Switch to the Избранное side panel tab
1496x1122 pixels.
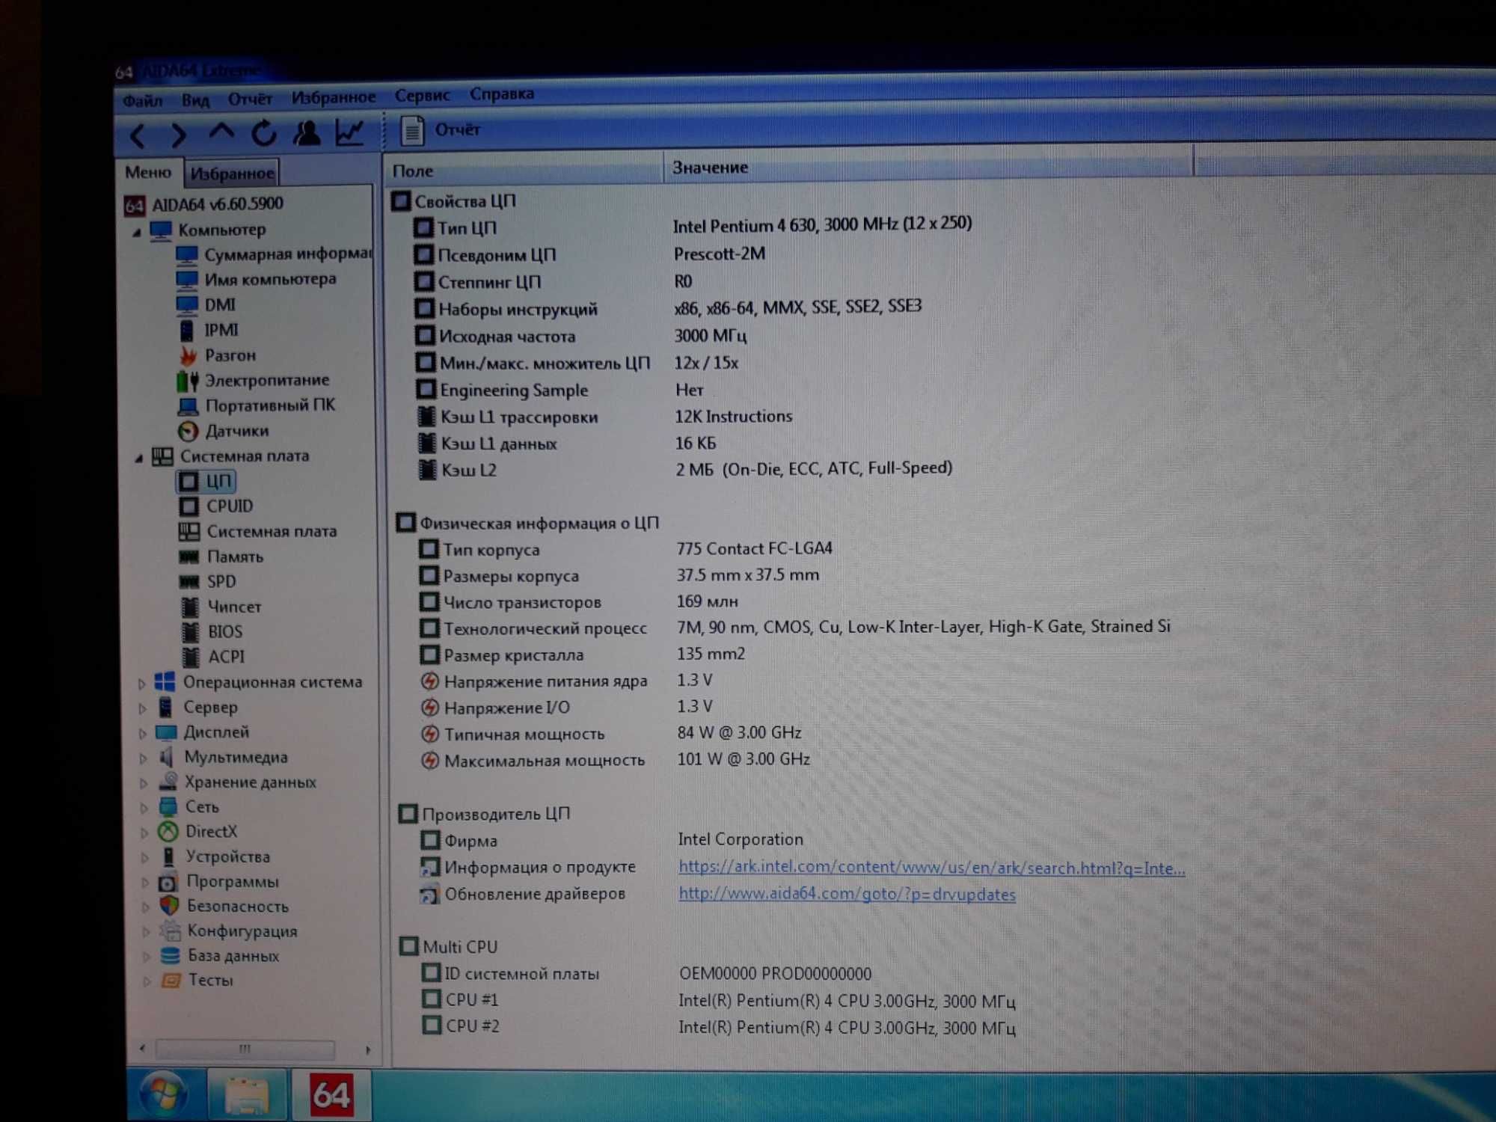coord(233,174)
